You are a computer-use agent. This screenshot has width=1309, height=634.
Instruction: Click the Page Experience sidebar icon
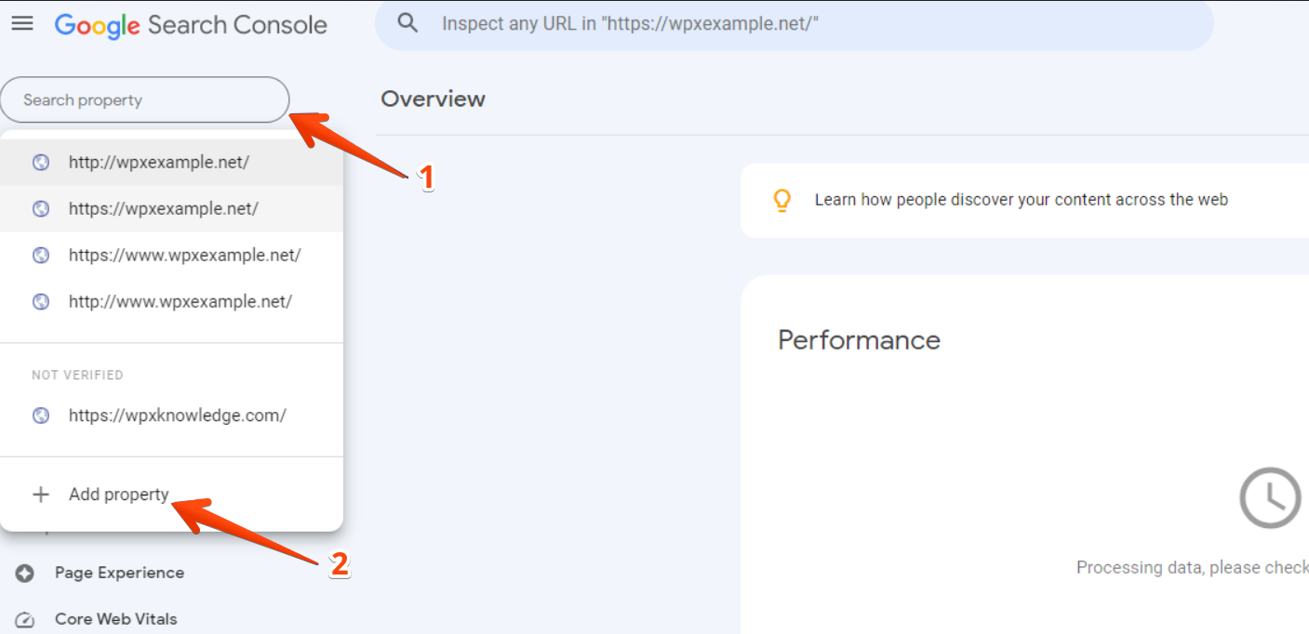pyautogui.click(x=25, y=574)
